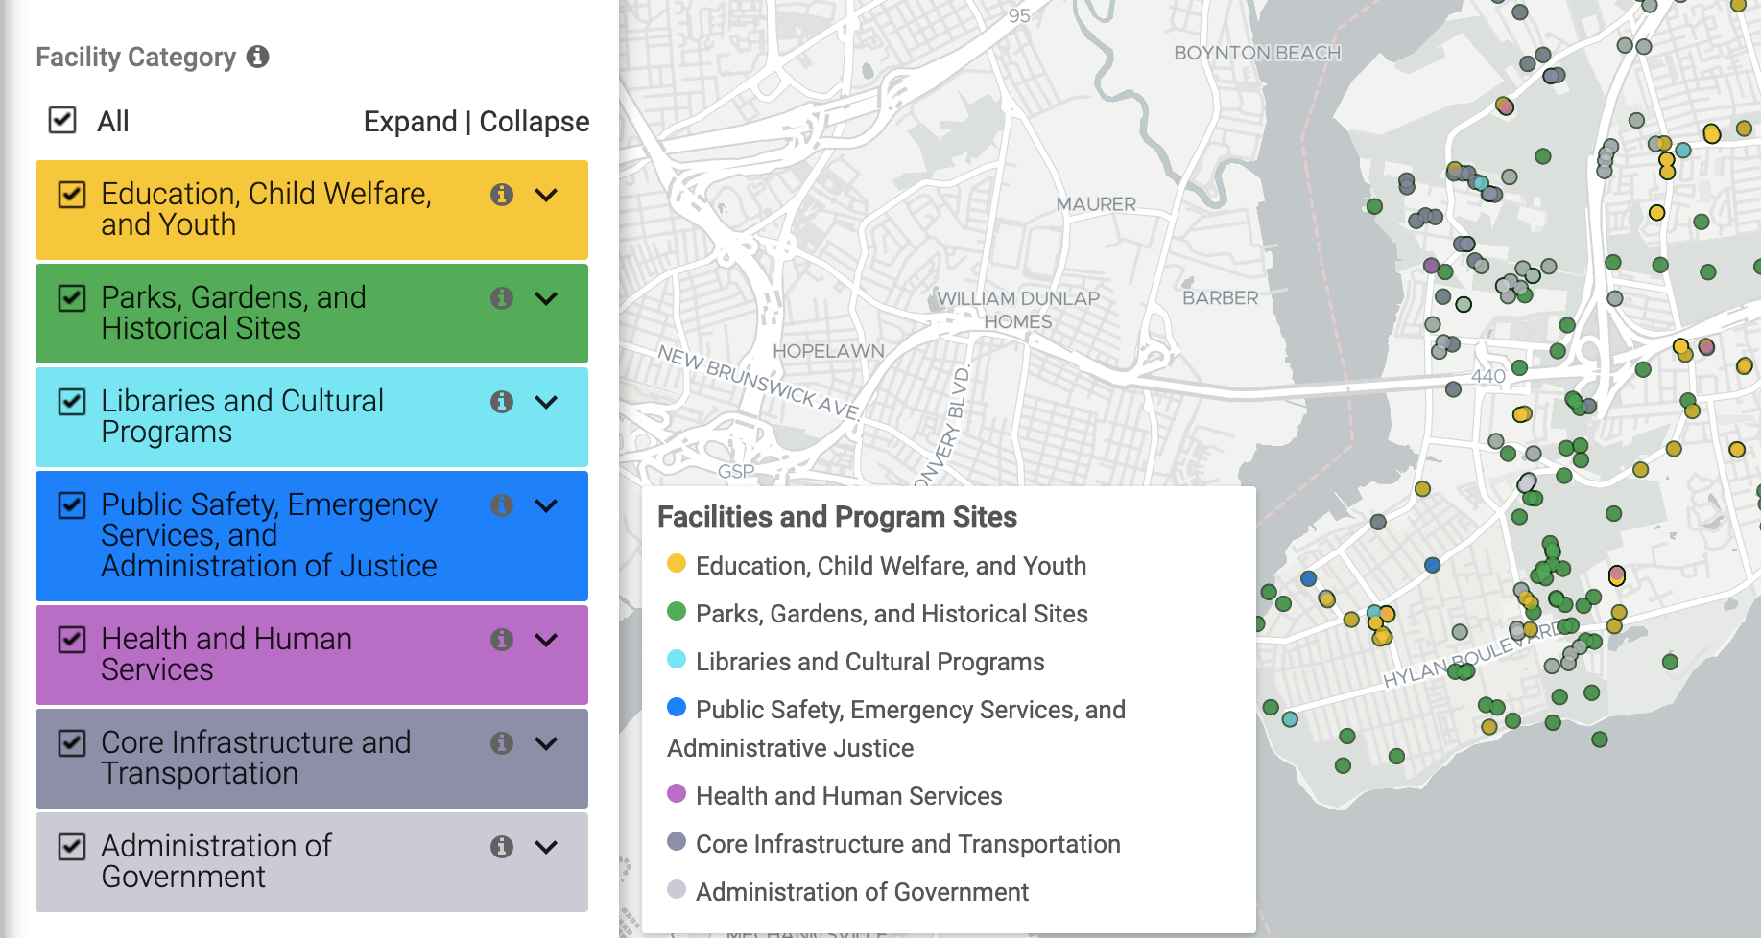Open info for Health and Human Services
The image size is (1761, 938).
pos(501,640)
